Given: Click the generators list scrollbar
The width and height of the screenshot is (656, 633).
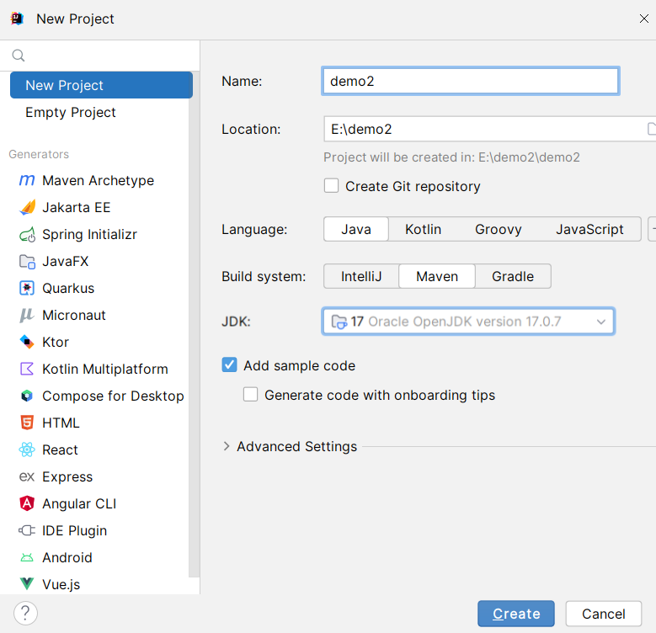Looking at the screenshot, I should point(194,326).
